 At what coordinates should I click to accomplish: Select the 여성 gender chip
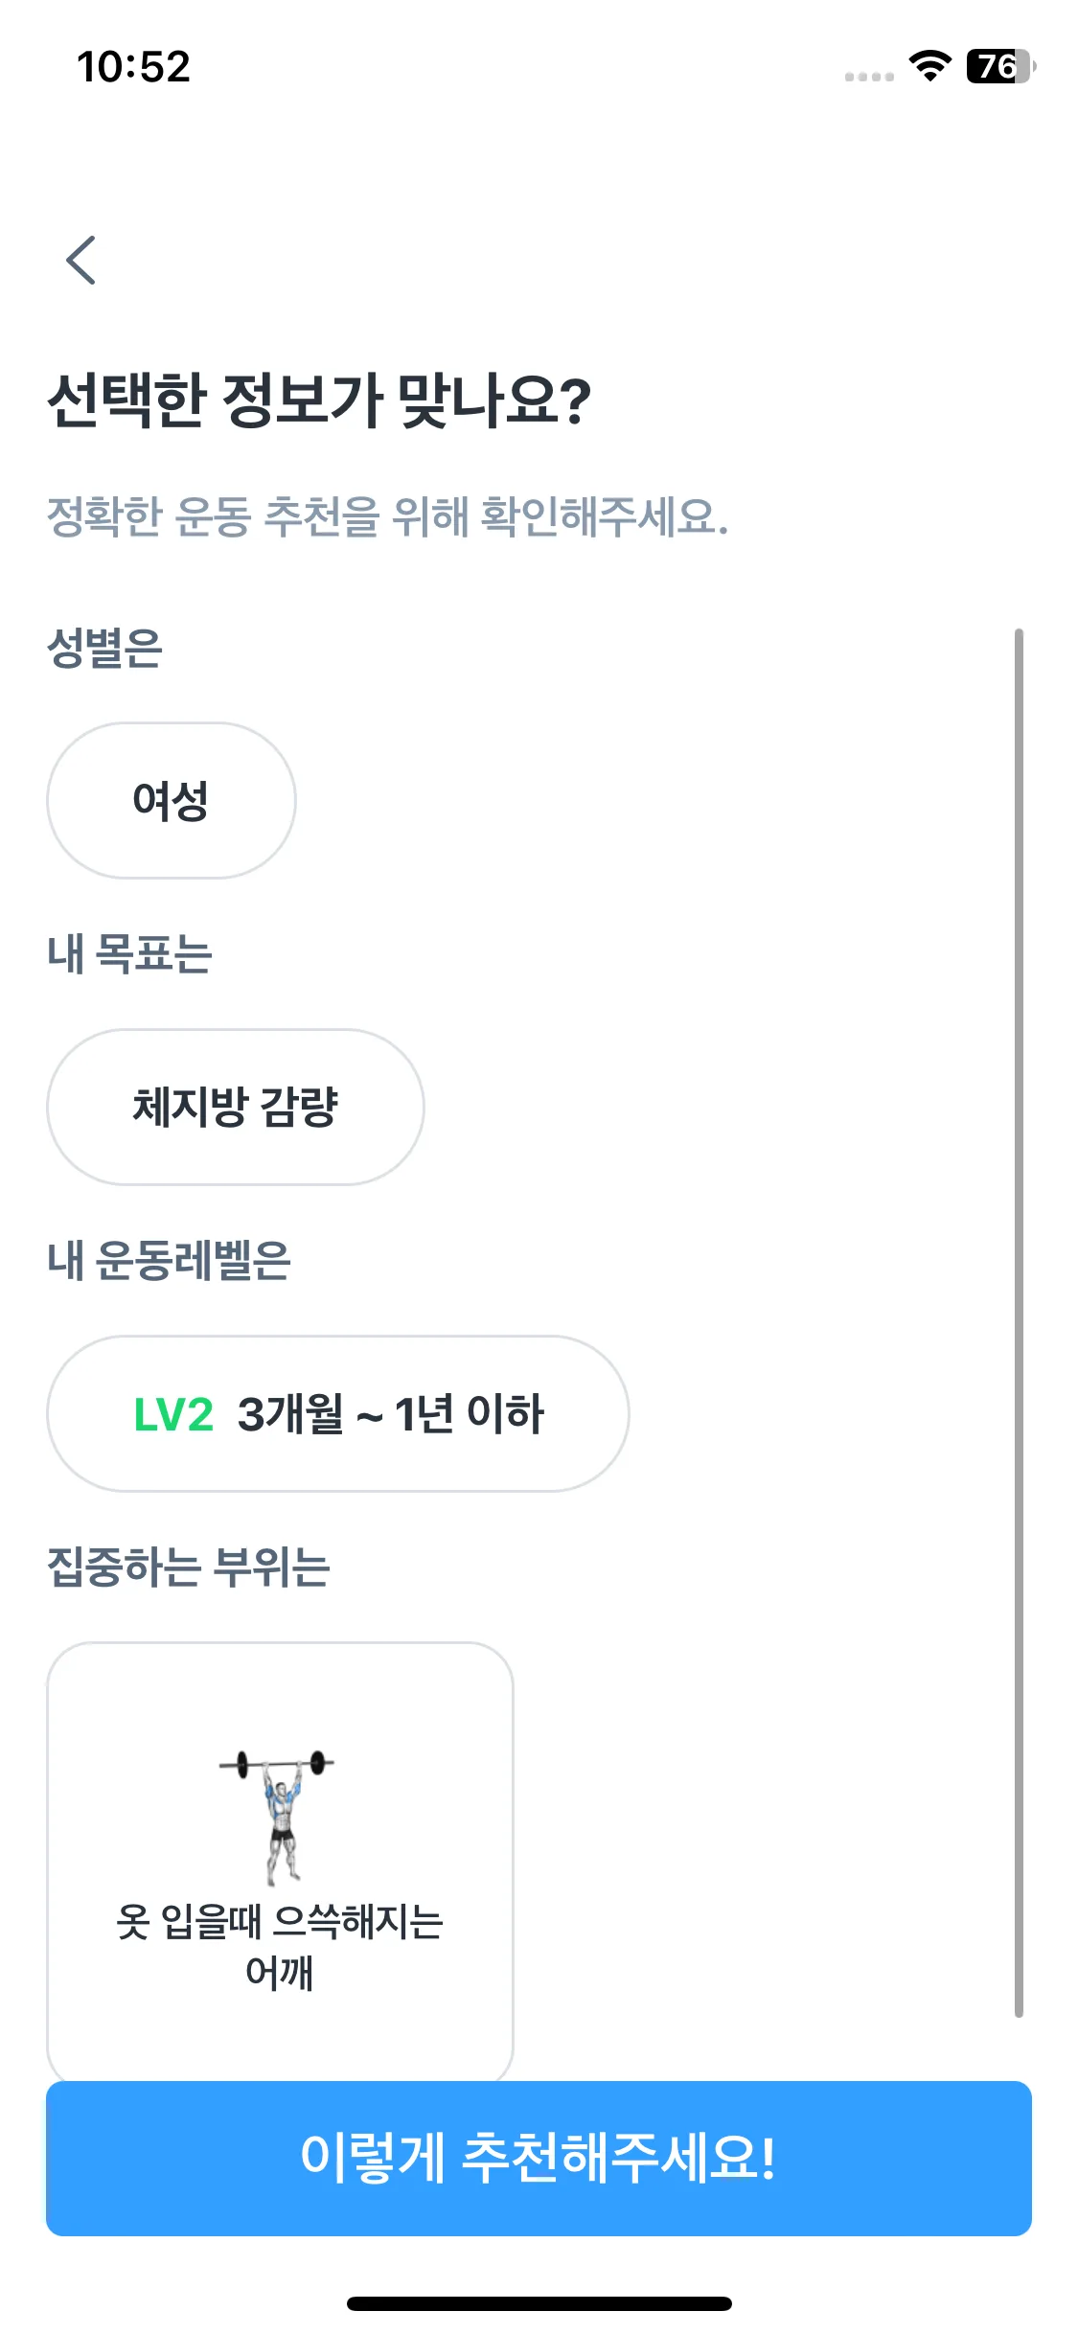[172, 801]
